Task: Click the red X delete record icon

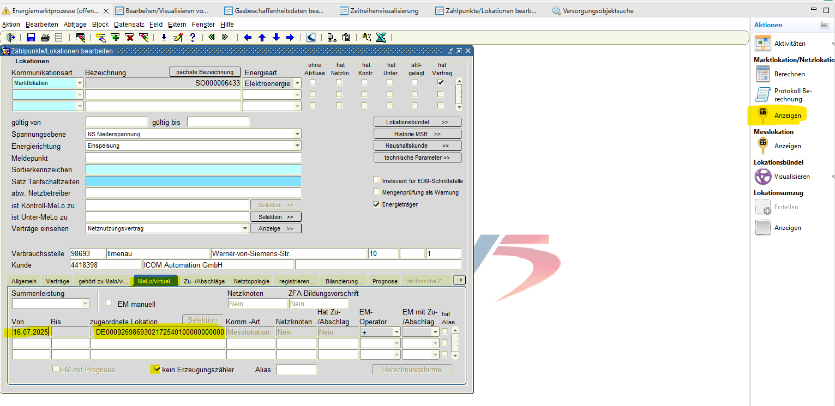Action: pos(129,37)
